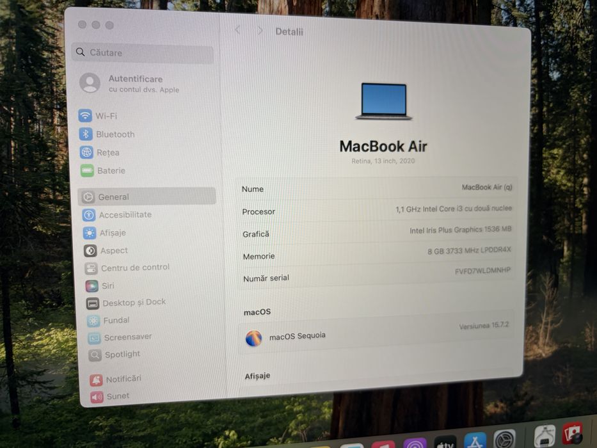Open Wi-Fi settings from the sidebar
The width and height of the screenshot is (597, 448).
[x=99, y=115]
